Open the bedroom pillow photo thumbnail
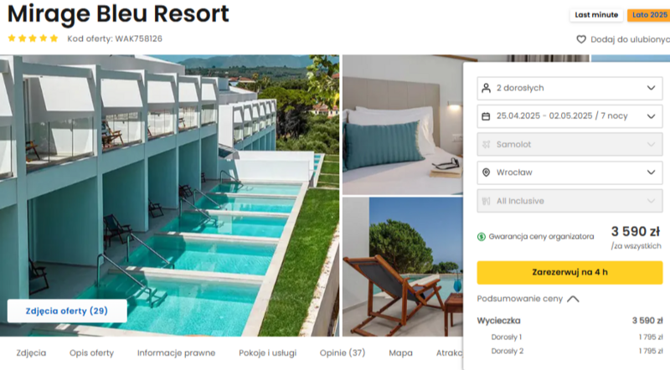 [x=403, y=125]
